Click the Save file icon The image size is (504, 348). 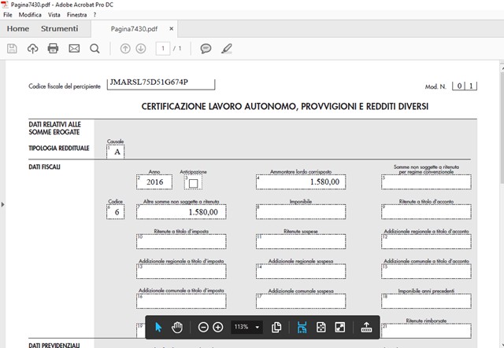pos(12,49)
